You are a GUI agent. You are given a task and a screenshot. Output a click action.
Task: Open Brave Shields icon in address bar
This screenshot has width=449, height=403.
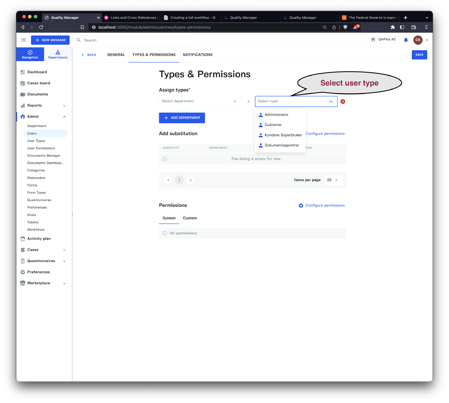click(x=345, y=27)
